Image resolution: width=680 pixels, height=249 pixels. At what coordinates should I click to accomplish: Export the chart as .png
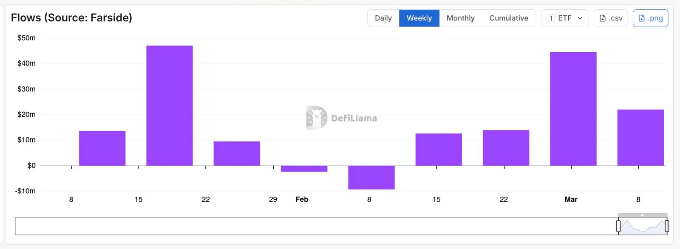click(x=650, y=18)
